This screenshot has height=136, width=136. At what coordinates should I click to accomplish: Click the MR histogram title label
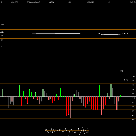121,71
